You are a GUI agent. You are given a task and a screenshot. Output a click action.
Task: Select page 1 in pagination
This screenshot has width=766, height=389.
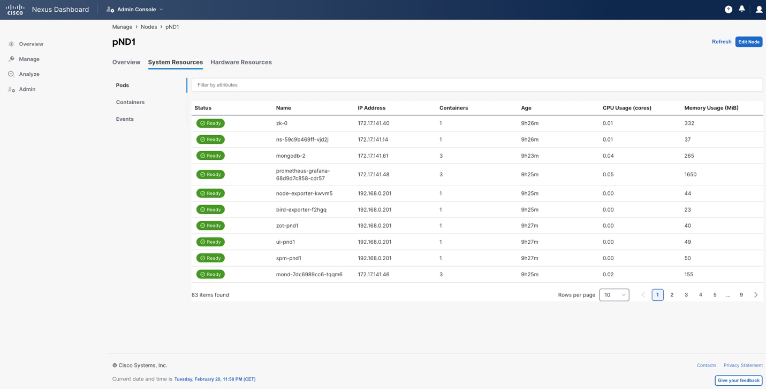pos(658,295)
